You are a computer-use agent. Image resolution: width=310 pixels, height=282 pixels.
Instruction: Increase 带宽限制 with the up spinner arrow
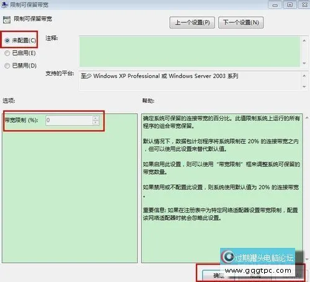tap(95, 118)
